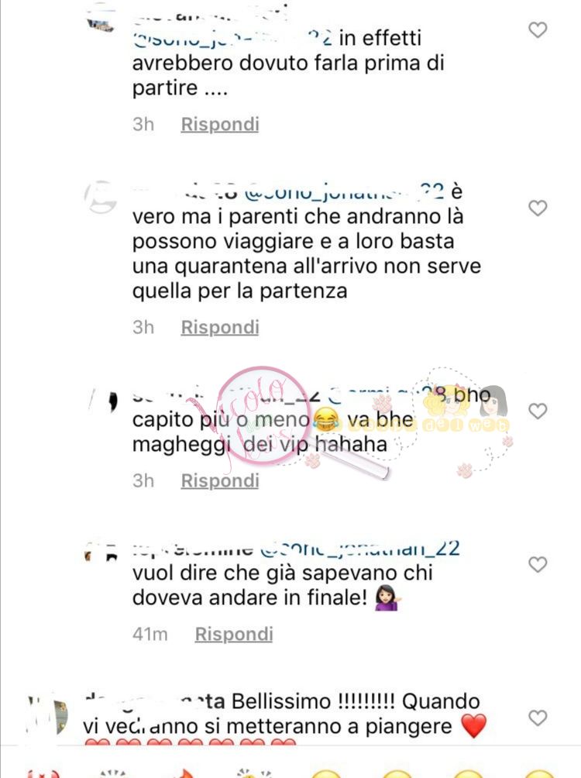Reply to "magheggi dei vip hahaha" comment

pos(220,480)
